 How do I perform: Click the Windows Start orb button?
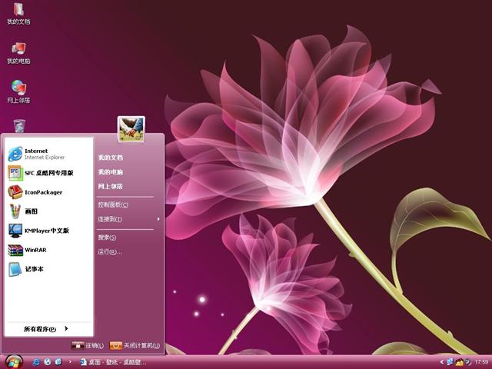pyautogui.click(x=14, y=362)
